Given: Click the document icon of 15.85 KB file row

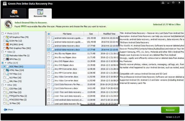Looking at the screenshot, I should tap(53, 84).
